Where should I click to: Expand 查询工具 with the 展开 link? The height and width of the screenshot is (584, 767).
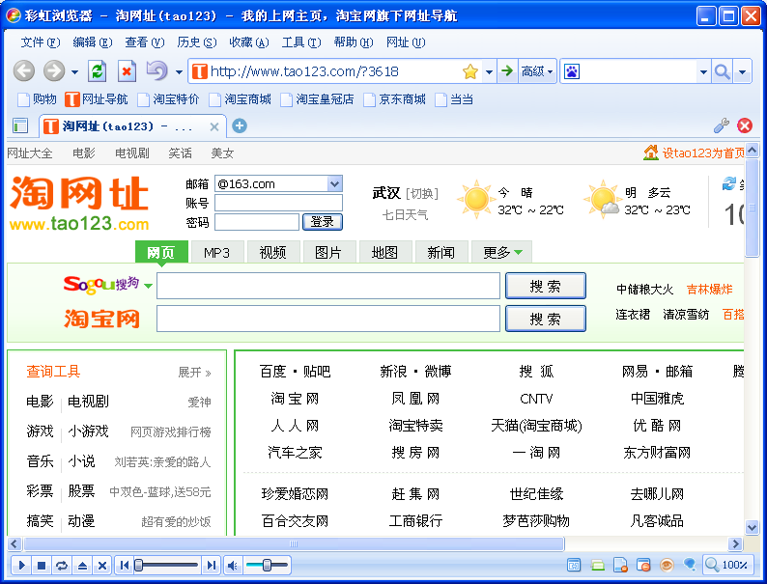click(194, 373)
